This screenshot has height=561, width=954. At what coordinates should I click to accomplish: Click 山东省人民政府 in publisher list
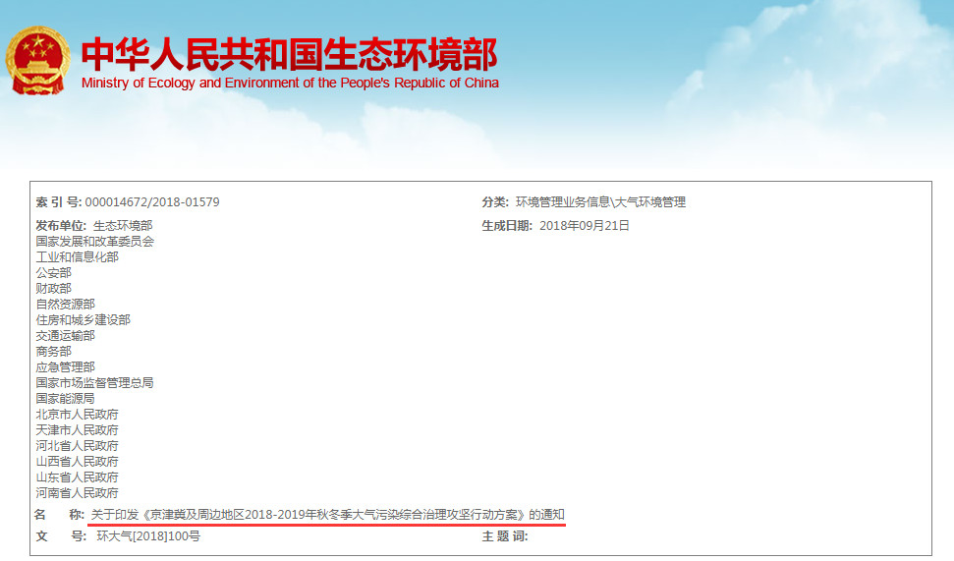(78, 477)
